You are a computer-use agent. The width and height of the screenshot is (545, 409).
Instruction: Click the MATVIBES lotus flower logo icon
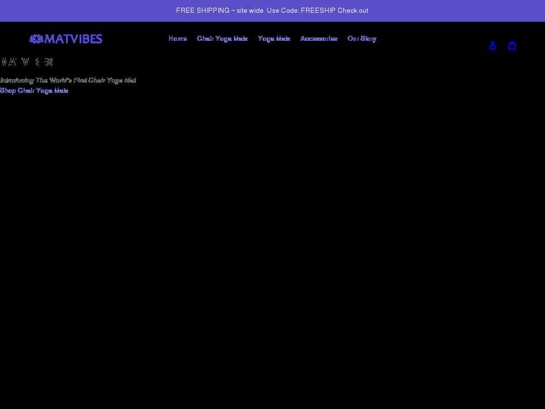click(x=35, y=39)
